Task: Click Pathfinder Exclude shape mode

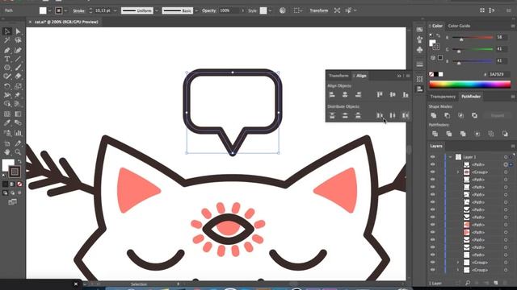Action: 474,115
